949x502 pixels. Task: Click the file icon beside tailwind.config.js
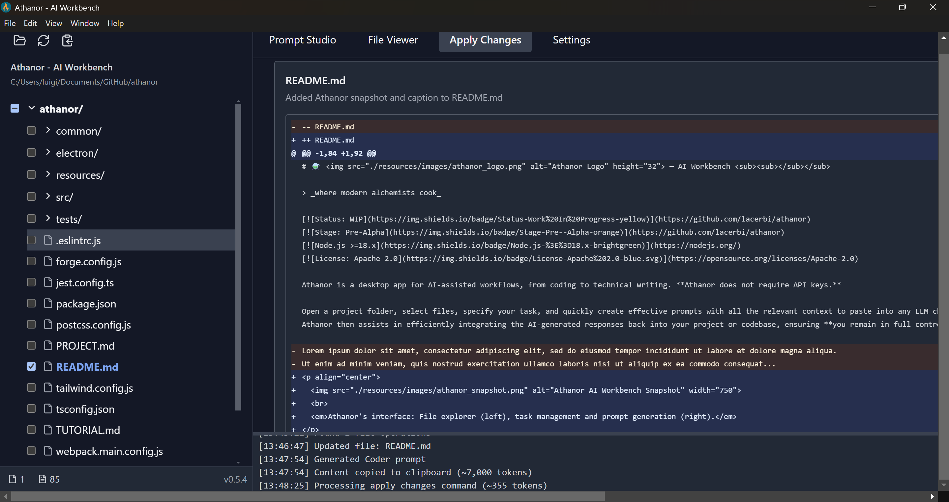pos(48,388)
